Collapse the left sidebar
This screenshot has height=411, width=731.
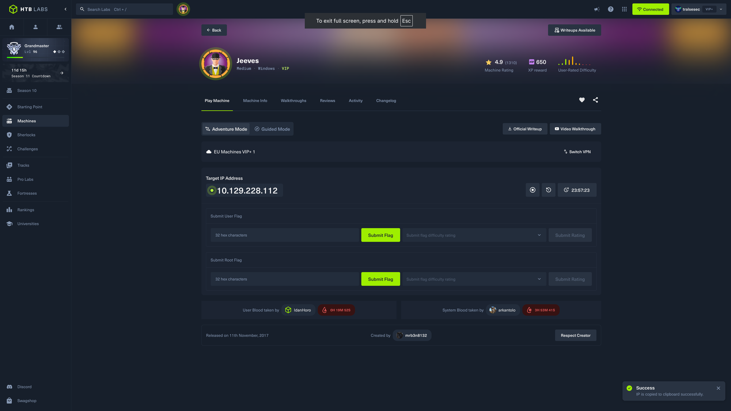[65, 9]
